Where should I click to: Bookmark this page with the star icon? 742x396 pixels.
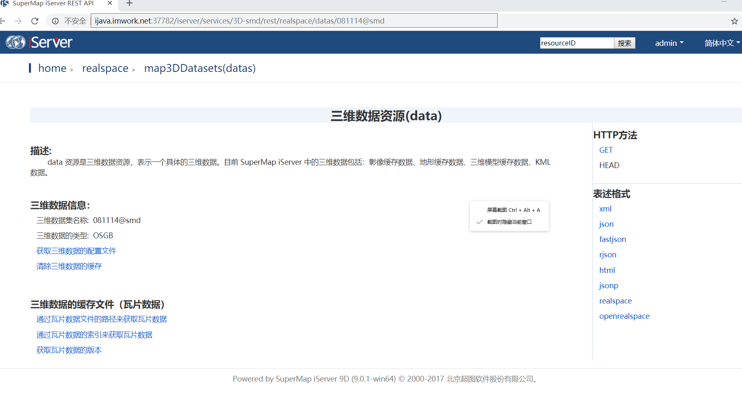pyautogui.click(x=734, y=21)
